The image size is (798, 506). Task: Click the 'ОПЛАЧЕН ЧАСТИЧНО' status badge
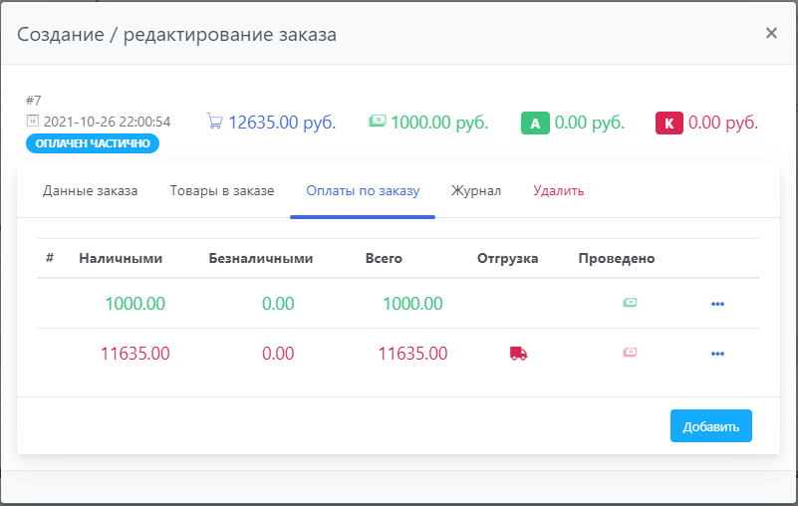click(x=93, y=143)
